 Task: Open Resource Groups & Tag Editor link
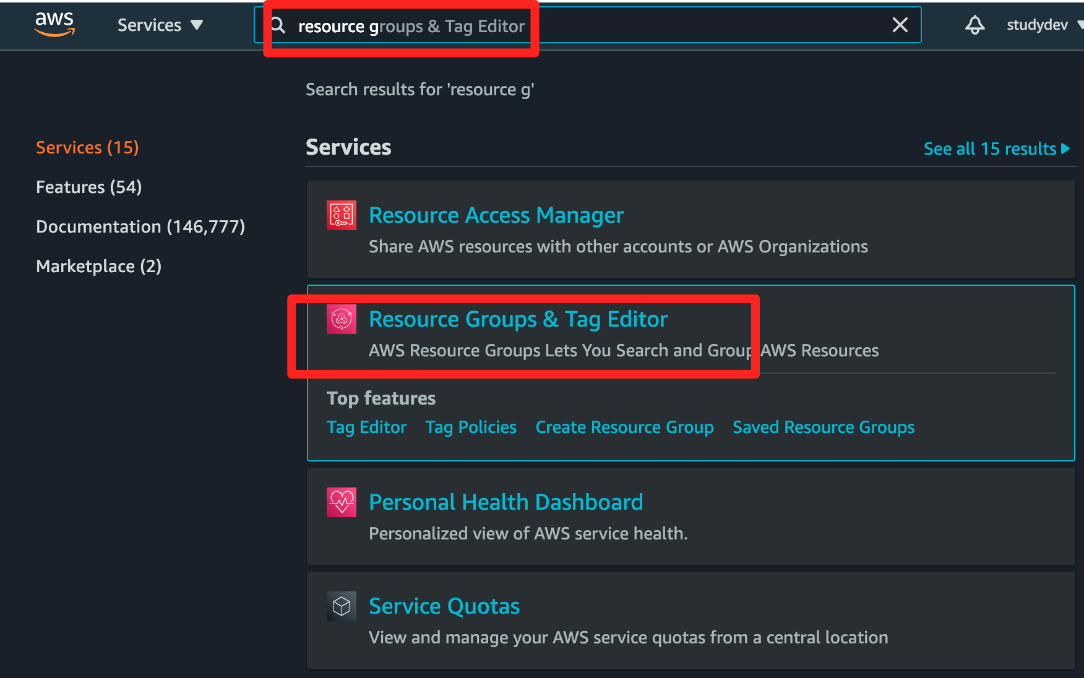[x=518, y=319]
